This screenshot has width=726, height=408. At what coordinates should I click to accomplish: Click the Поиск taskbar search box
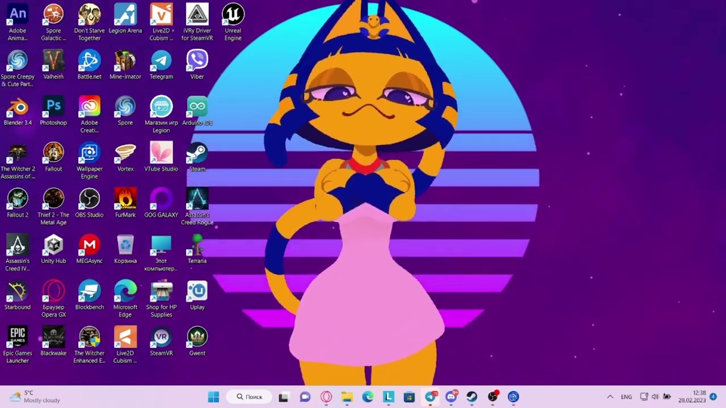pos(249,397)
